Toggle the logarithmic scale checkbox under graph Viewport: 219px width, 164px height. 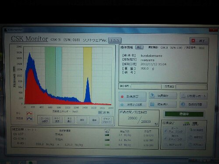pos(100,112)
